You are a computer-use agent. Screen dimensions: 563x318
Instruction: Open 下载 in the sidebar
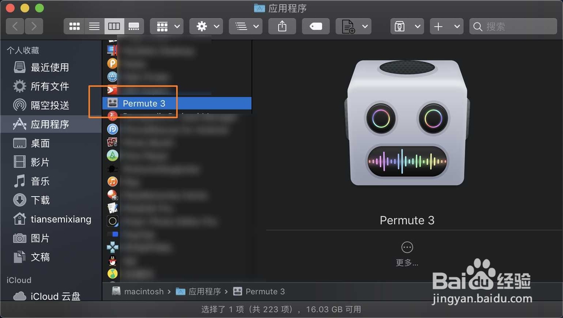[x=51, y=200]
